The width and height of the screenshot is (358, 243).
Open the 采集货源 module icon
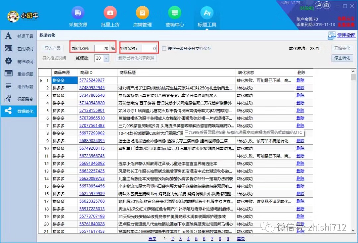78,13
